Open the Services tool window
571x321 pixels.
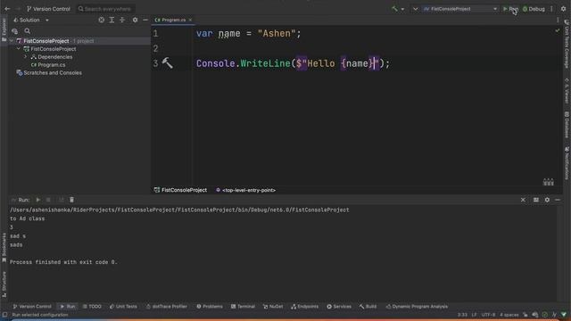click(x=339, y=307)
